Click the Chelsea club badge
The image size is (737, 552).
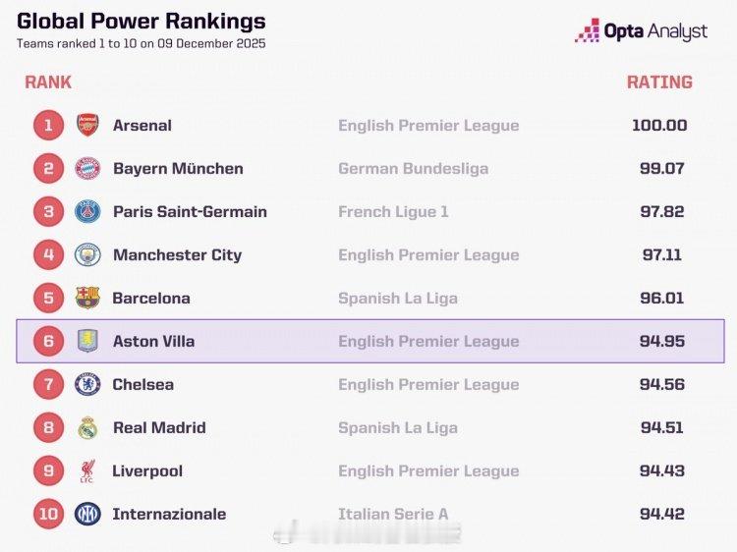[87, 384]
